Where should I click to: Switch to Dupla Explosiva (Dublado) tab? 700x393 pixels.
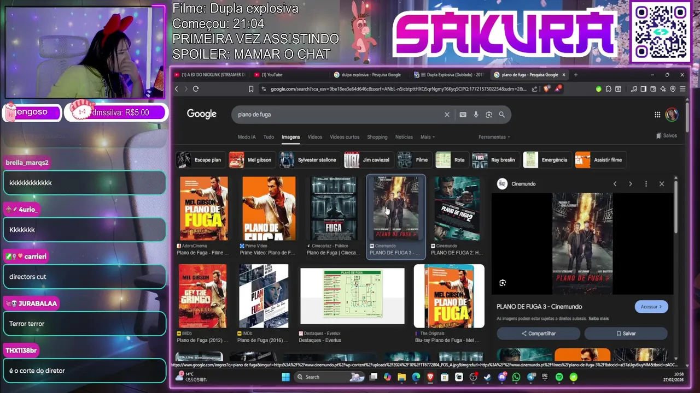[x=449, y=75]
